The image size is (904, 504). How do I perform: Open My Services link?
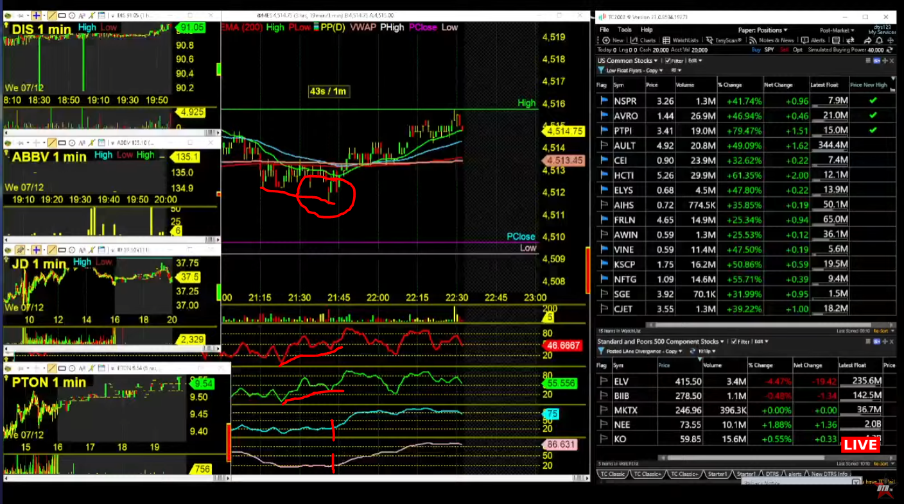[x=882, y=33]
